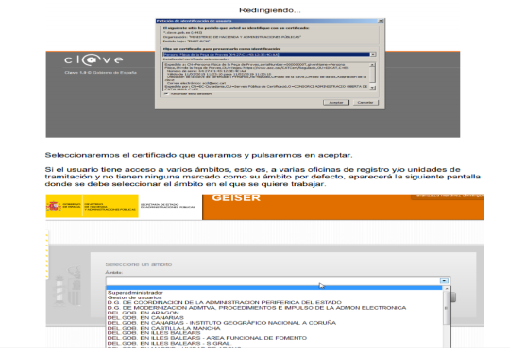Select the highlighted Persona Física certificate entry
The image size is (510, 357).
(266, 54)
